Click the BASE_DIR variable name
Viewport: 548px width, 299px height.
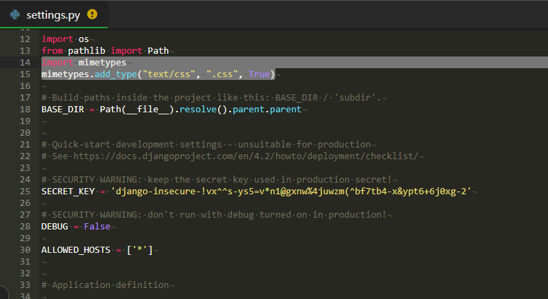(x=63, y=110)
